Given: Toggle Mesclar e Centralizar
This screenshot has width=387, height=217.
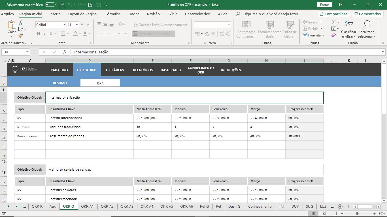Looking at the screenshot, I should pyautogui.click(x=154, y=34).
